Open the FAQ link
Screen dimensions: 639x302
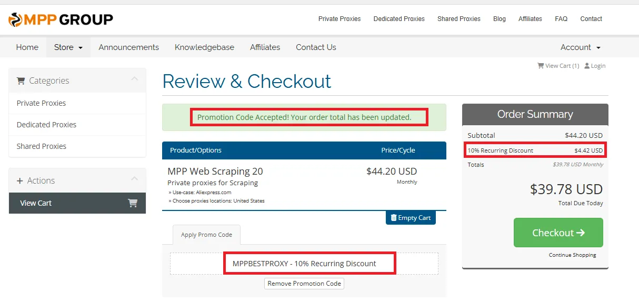pos(561,19)
